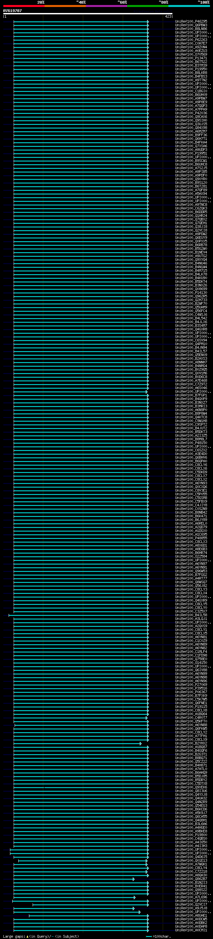Click the purple ~60% identity legend segment
Image resolution: width=213 pixels, height=939 pixels.
[107, 6]
